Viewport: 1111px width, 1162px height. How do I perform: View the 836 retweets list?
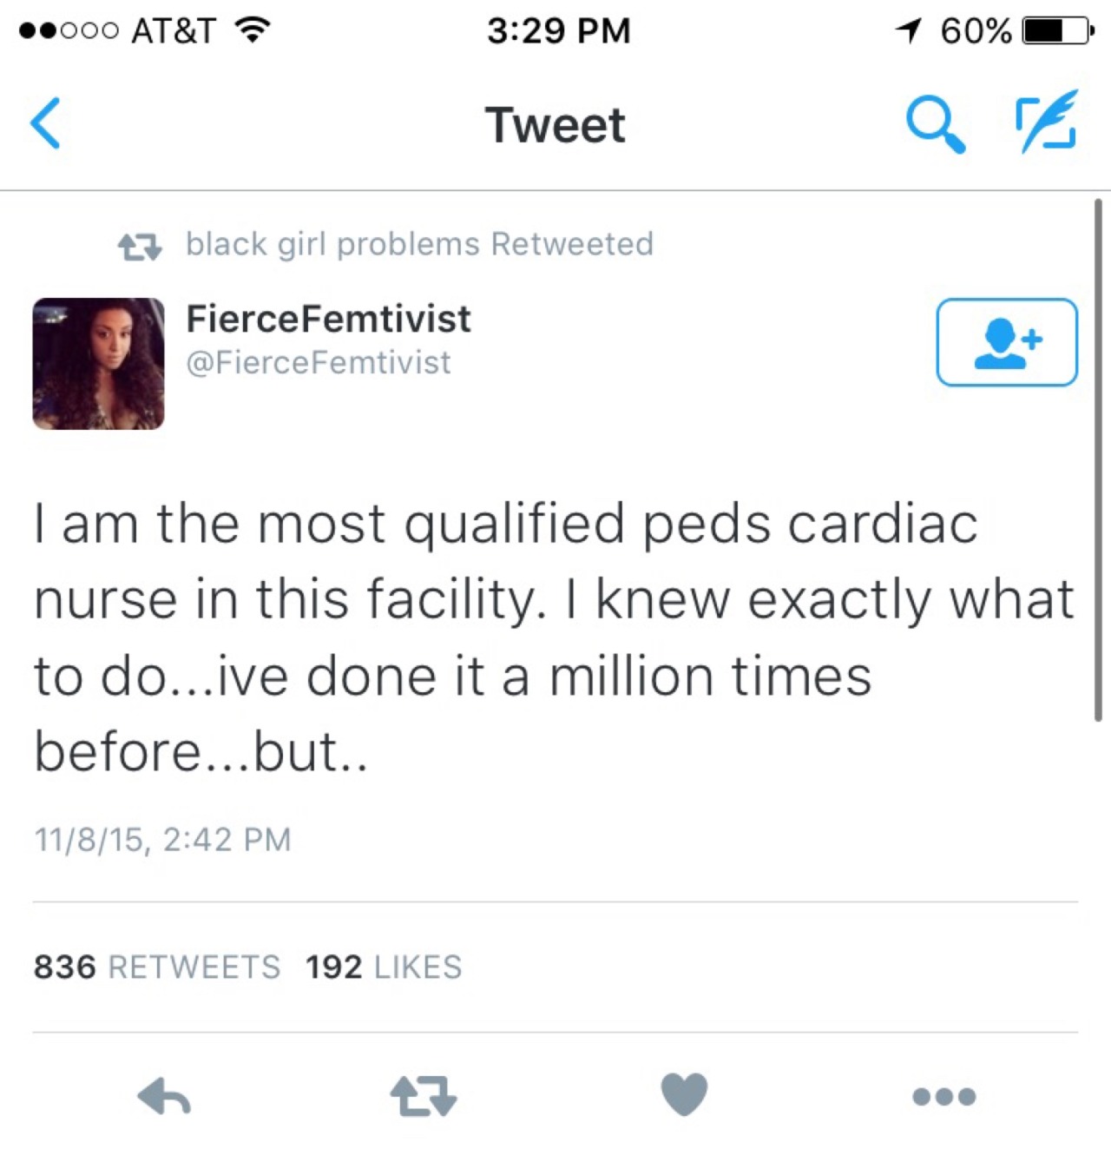[157, 967]
